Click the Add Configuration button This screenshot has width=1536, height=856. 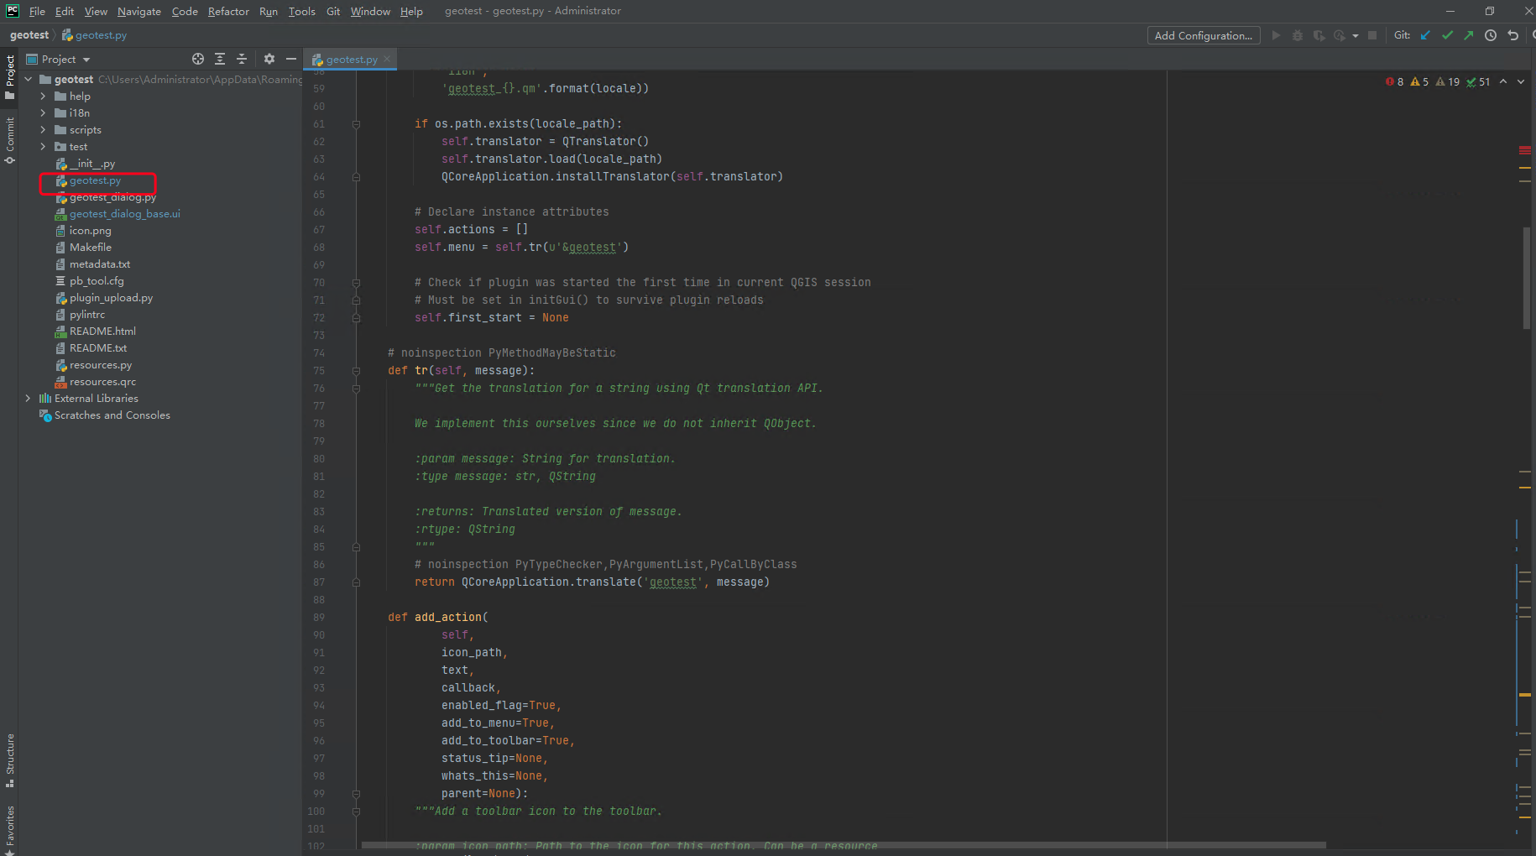[x=1203, y=35]
